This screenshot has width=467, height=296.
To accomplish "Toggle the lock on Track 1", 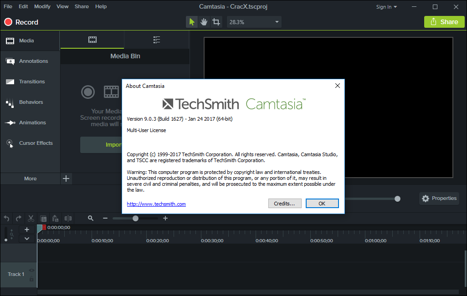I will pyautogui.click(x=31, y=279).
